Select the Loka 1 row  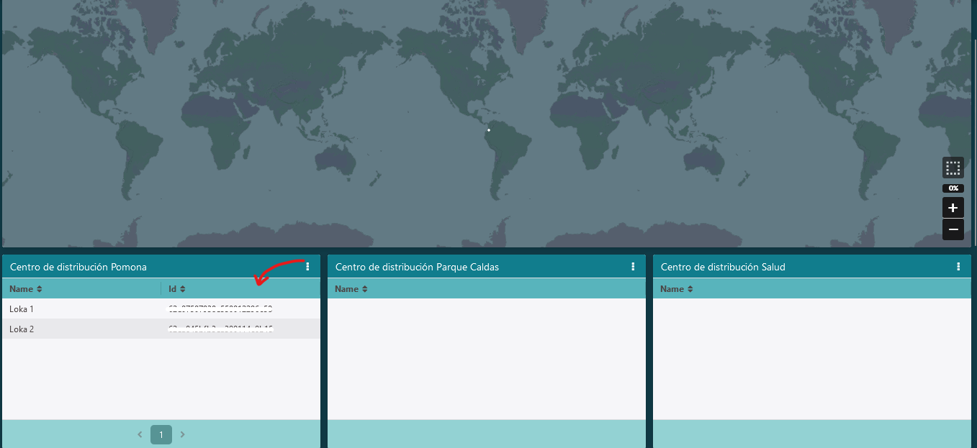[161, 309]
